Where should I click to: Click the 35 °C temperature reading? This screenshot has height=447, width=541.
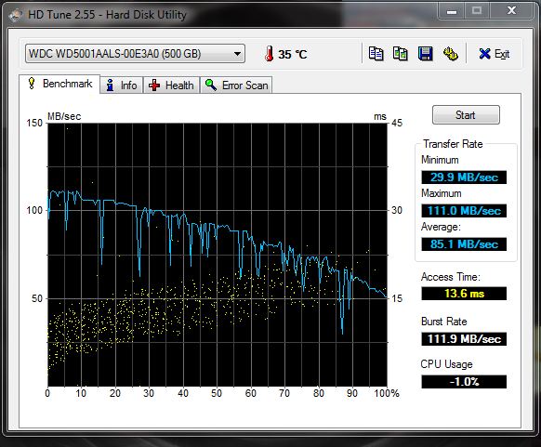pyautogui.click(x=293, y=54)
